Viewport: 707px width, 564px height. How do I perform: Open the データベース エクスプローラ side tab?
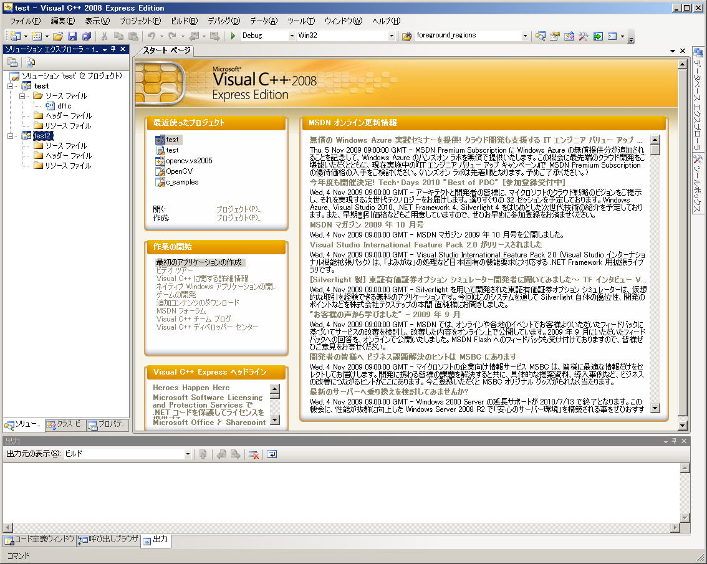click(x=698, y=99)
